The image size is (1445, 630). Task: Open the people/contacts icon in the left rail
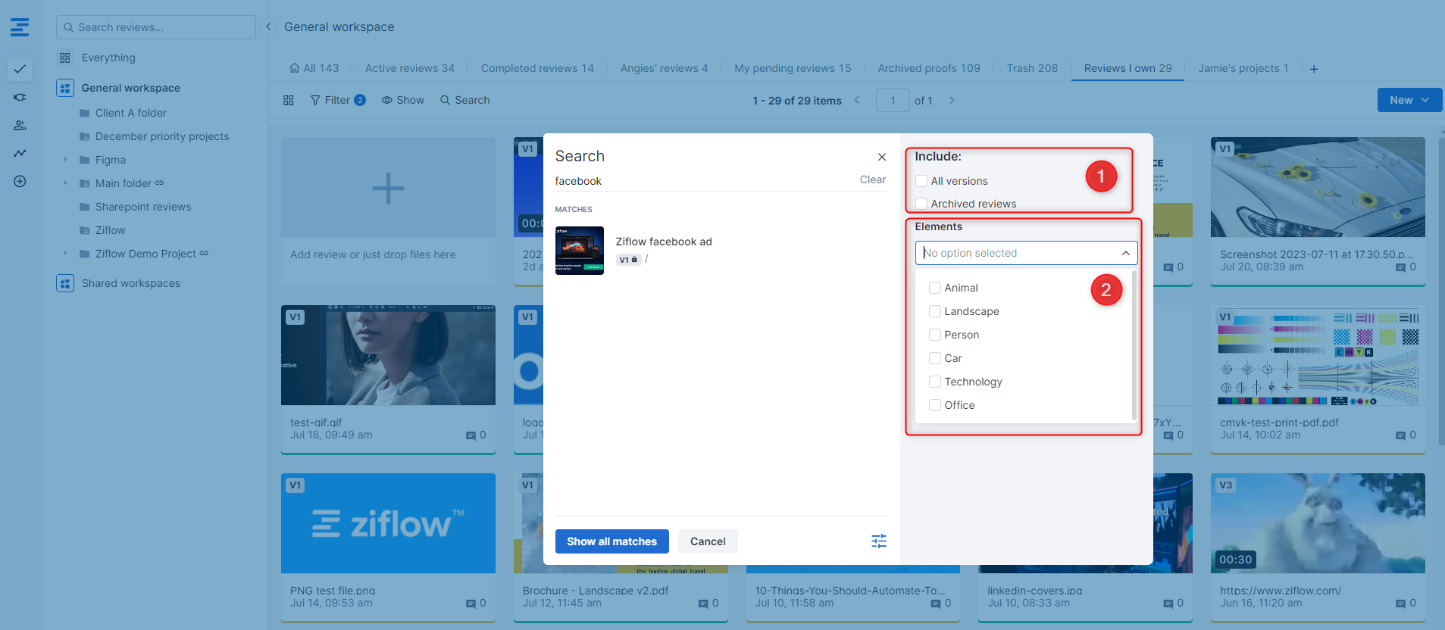pyautogui.click(x=20, y=125)
